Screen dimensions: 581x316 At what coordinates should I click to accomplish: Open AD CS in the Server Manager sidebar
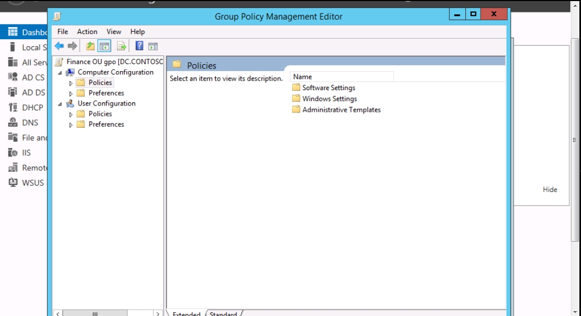coord(24,77)
